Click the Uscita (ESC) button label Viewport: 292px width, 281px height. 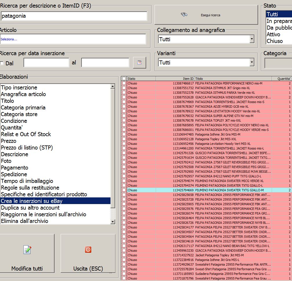coord(88,269)
